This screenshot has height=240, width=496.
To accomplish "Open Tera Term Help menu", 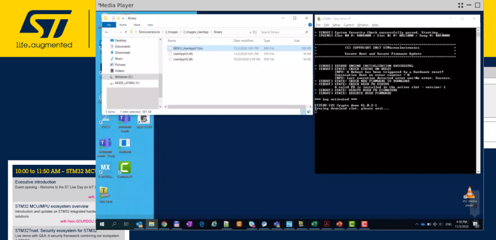I will pos(375,25).
